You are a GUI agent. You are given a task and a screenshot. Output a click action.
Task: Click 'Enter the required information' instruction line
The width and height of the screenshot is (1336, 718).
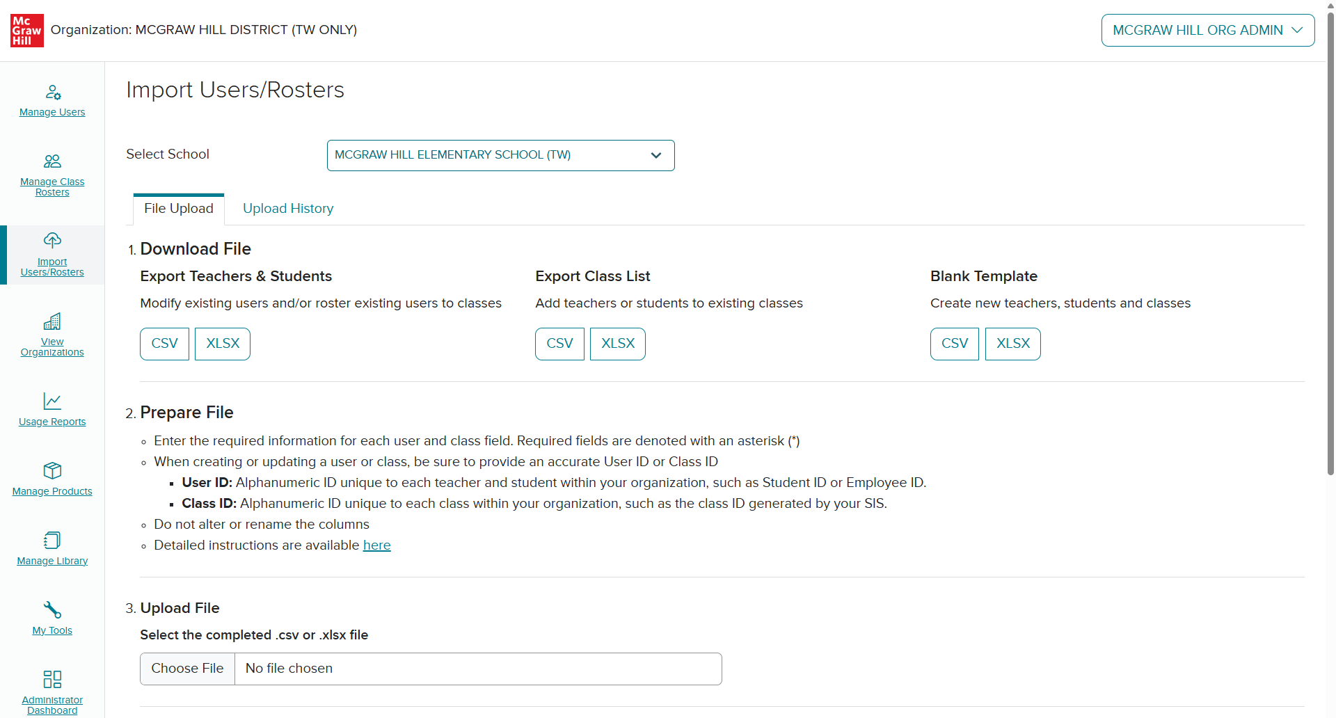click(477, 441)
